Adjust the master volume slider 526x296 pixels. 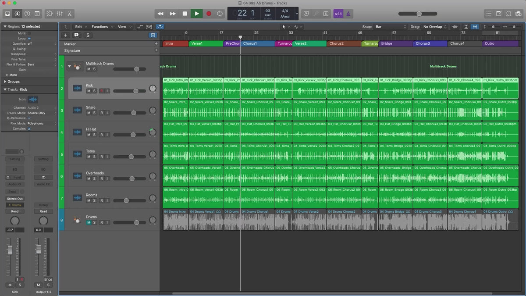coord(420,14)
